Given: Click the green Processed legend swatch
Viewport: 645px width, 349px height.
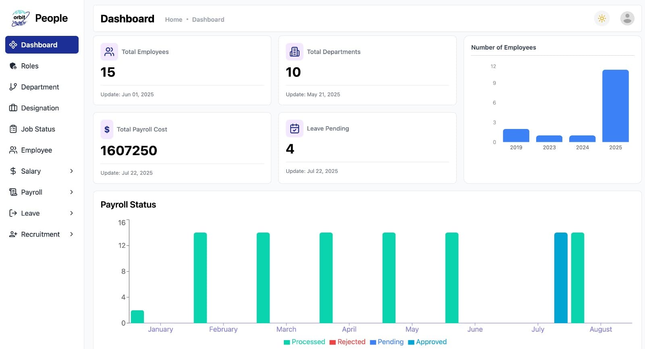Looking at the screenshot, I should 287,342.
